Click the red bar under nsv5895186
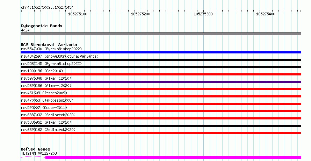Viewport: 311px width, 161px height. point(161,89)
